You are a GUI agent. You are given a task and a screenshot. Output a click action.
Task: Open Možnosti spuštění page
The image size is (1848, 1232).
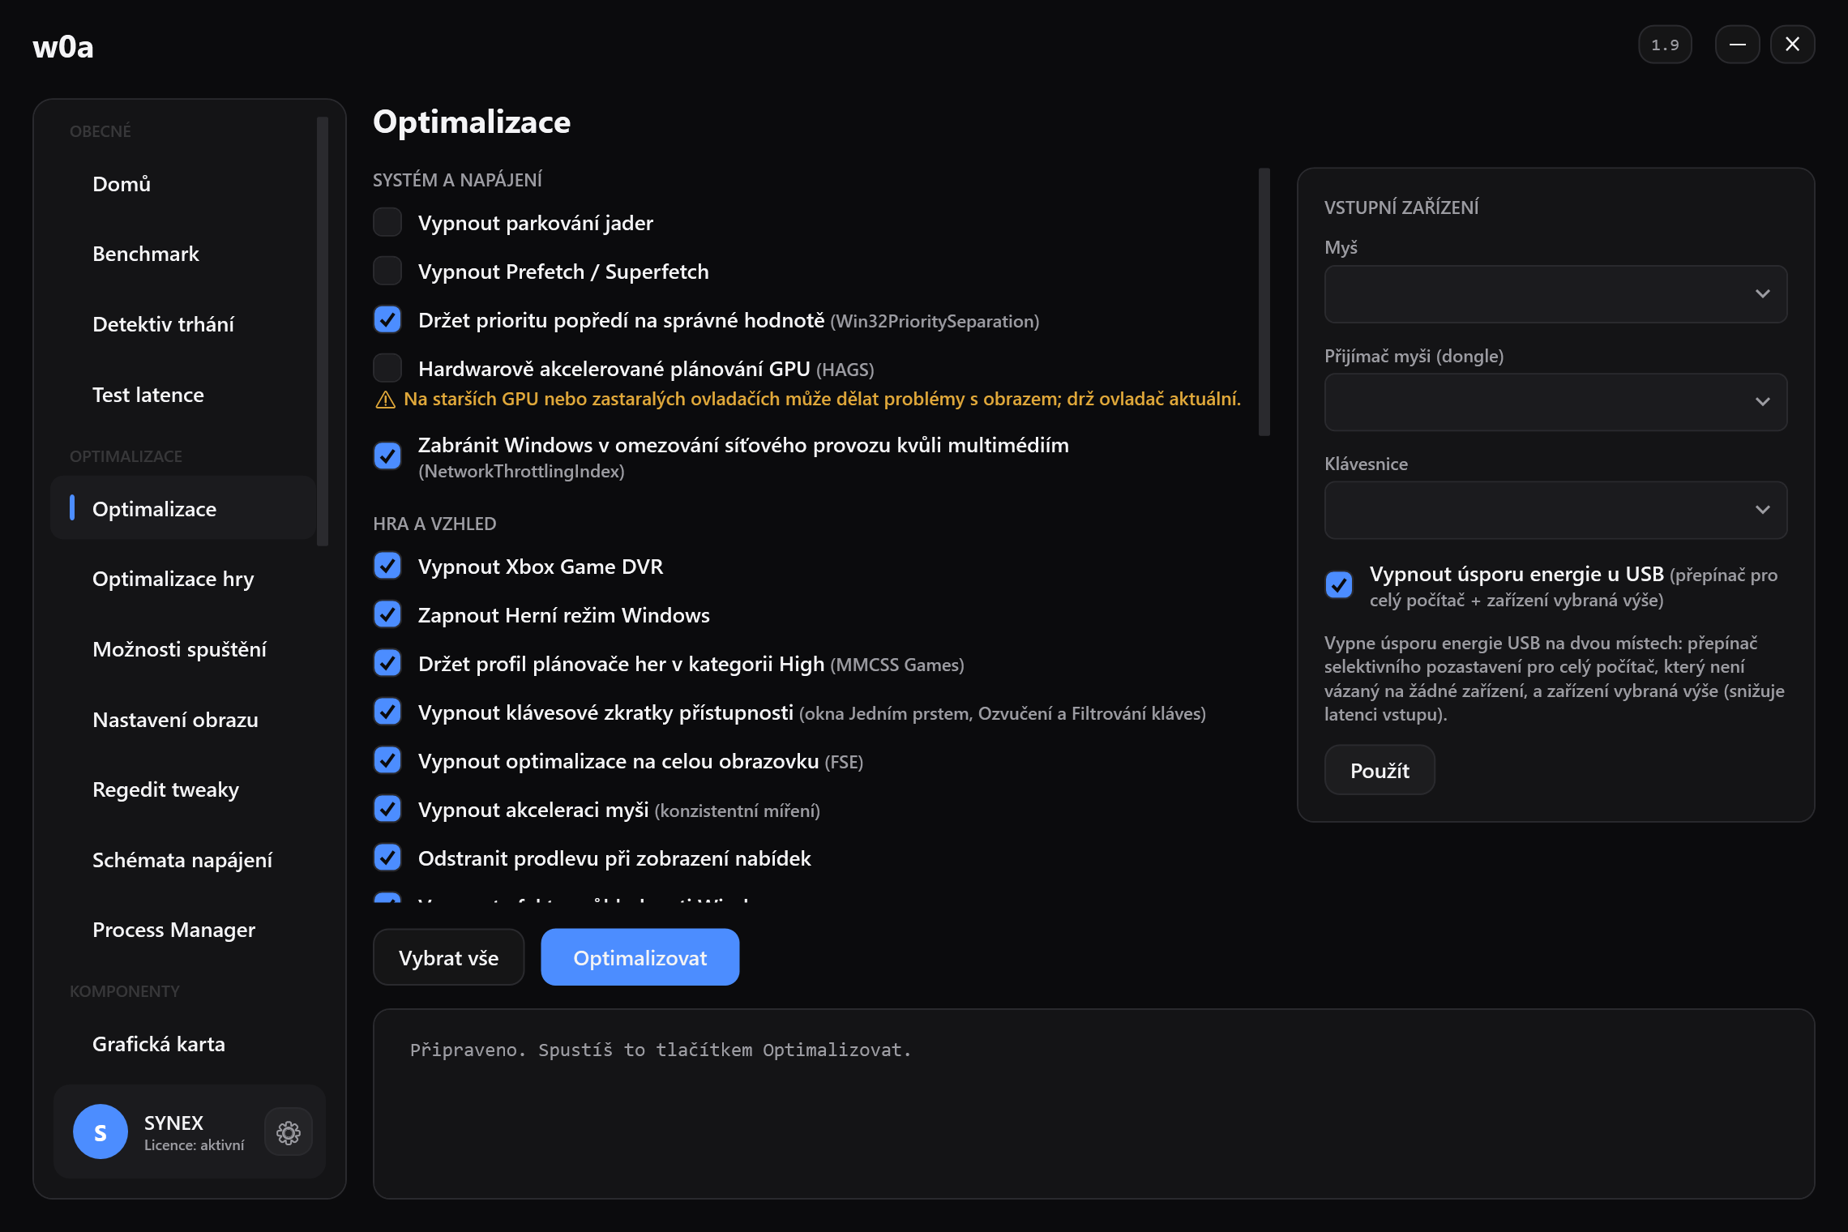pyautogui.click(x=183, y=649)
